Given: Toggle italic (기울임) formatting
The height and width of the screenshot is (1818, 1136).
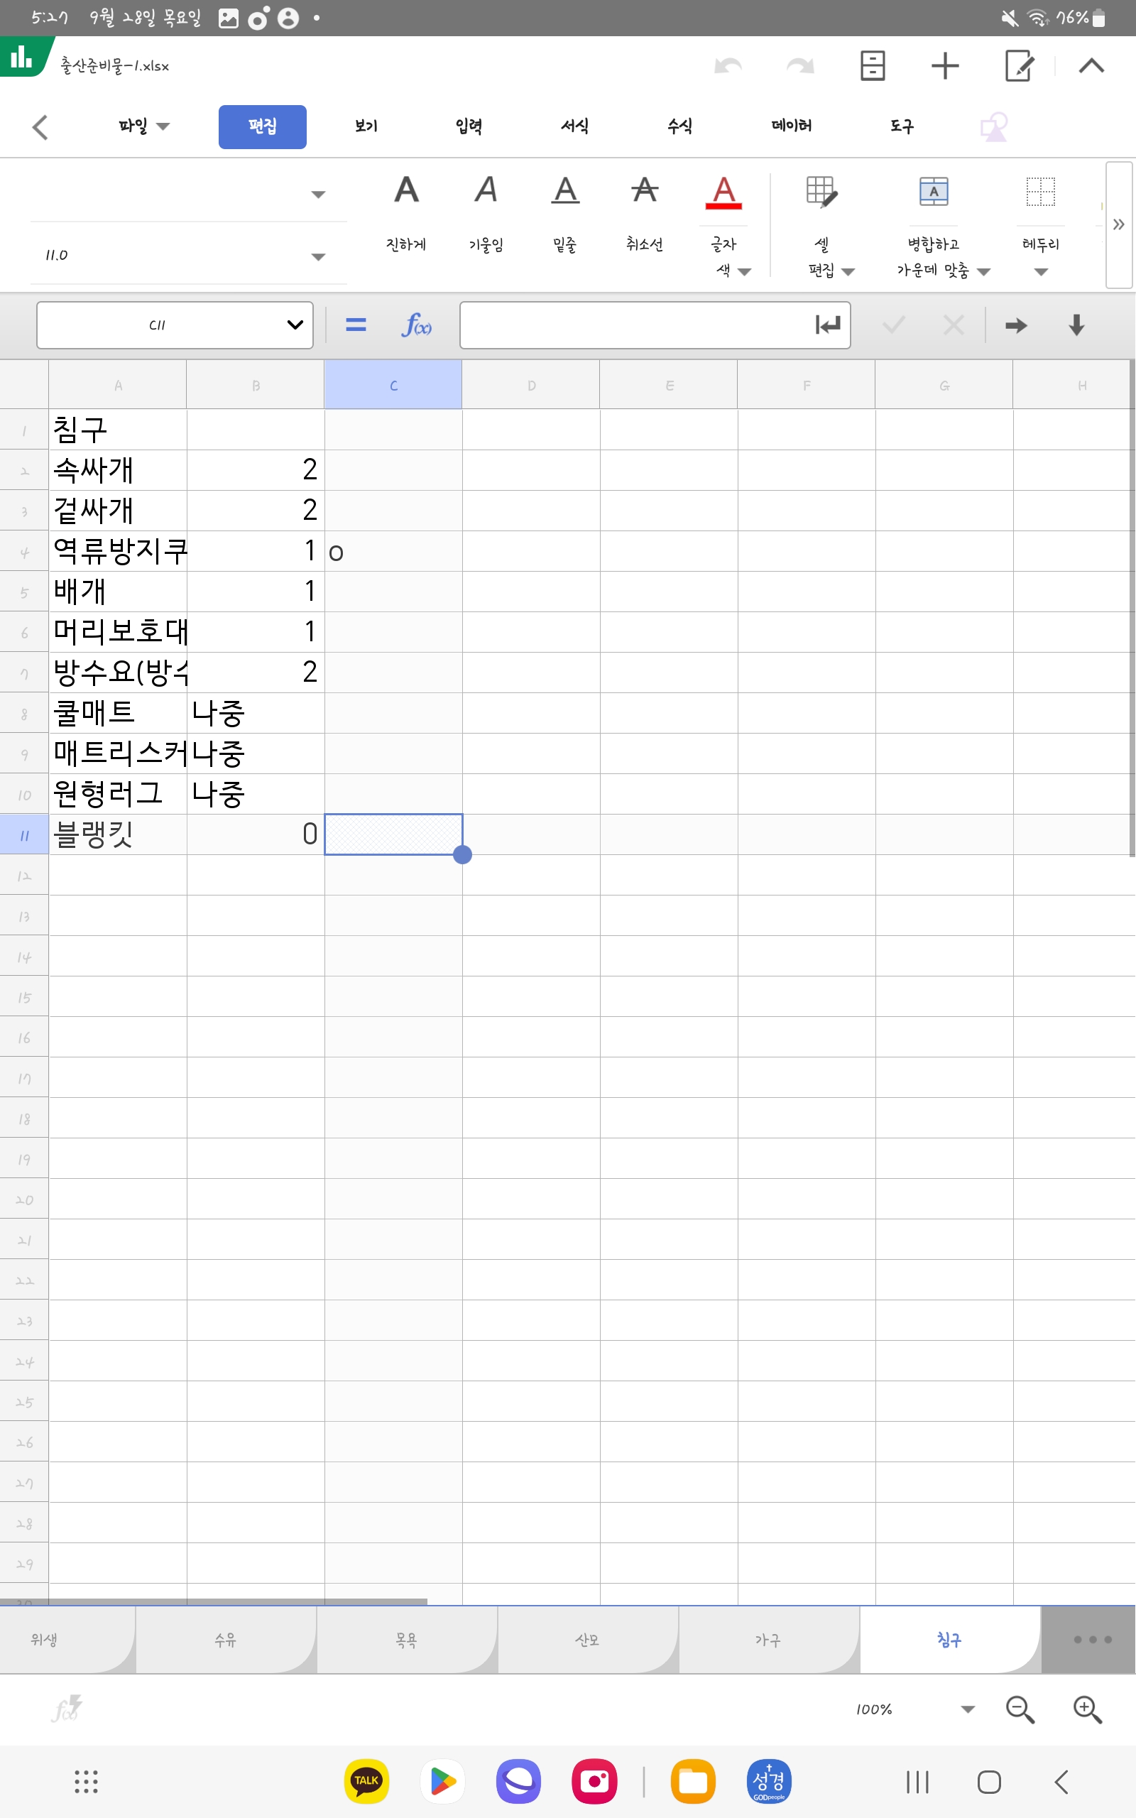Looking at the screenshot, I should [486, 191].
